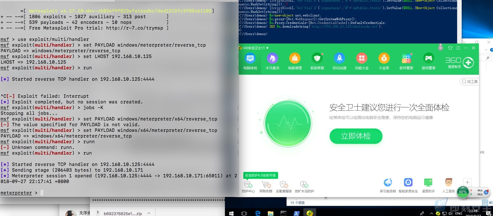
Task: Open People icon in system tray
Action: 422,213
